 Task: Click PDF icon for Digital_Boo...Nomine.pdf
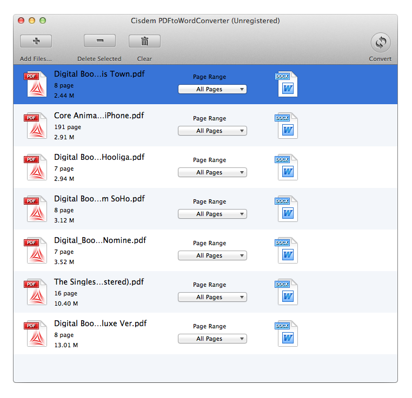(x=36, y=250)
